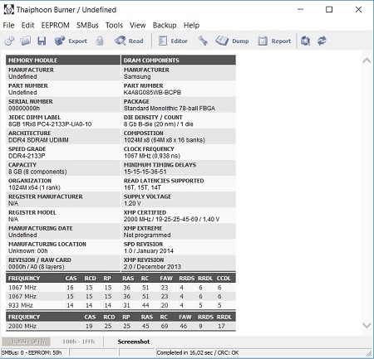This screenshot has width=374, height=359.
Task: Click the Thaiphoon Burner app logo icon
Action: 8,10
